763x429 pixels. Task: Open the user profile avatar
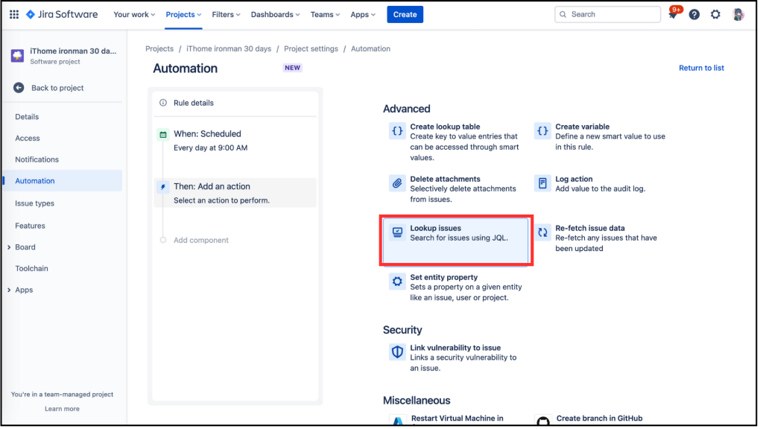point(738,15)
